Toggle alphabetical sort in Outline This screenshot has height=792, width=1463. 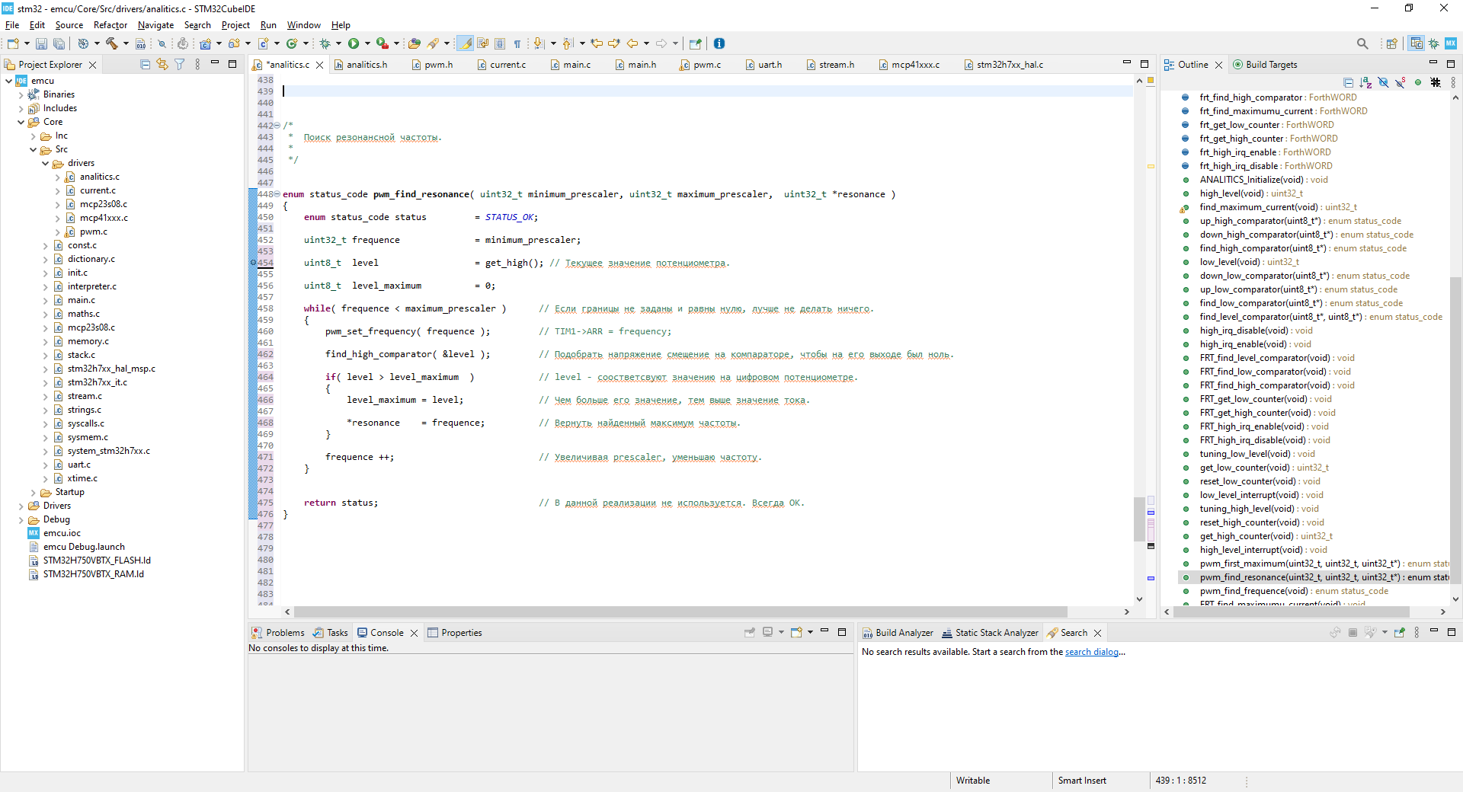(x=1365, y=82)
